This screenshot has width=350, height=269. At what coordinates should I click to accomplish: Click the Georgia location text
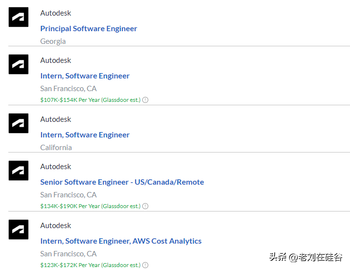click(x=53, y=41)
